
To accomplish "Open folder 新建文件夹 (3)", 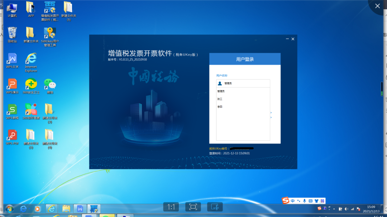I will [x=31, y=139].
